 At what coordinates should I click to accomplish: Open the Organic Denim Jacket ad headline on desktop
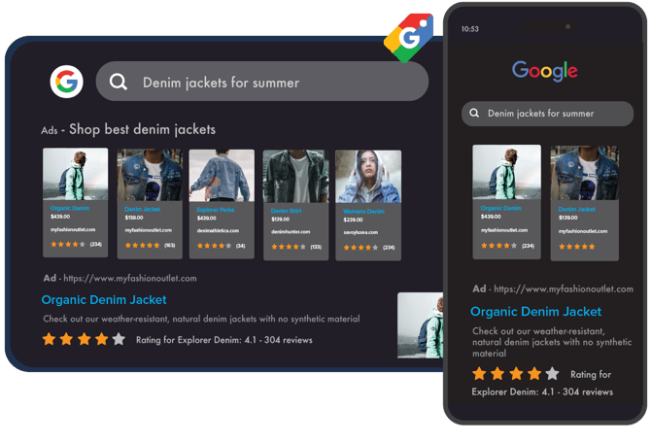(104, 300)
